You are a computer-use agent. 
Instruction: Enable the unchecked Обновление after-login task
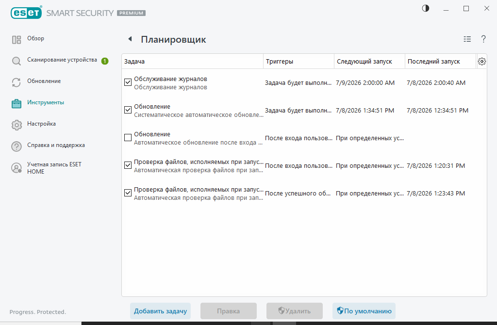point(128,137)
